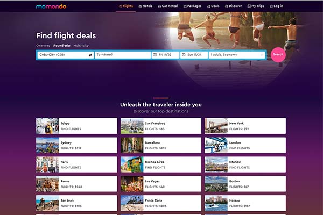Open the Fri 11/22 departure date picker

click(x=165, y=55)
